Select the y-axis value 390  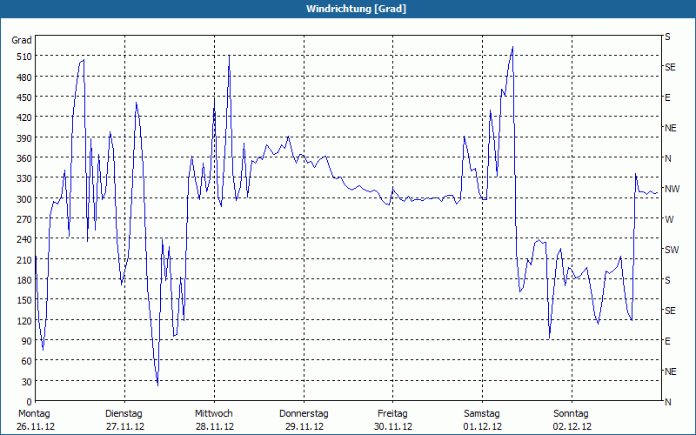[x=24, y=138]
